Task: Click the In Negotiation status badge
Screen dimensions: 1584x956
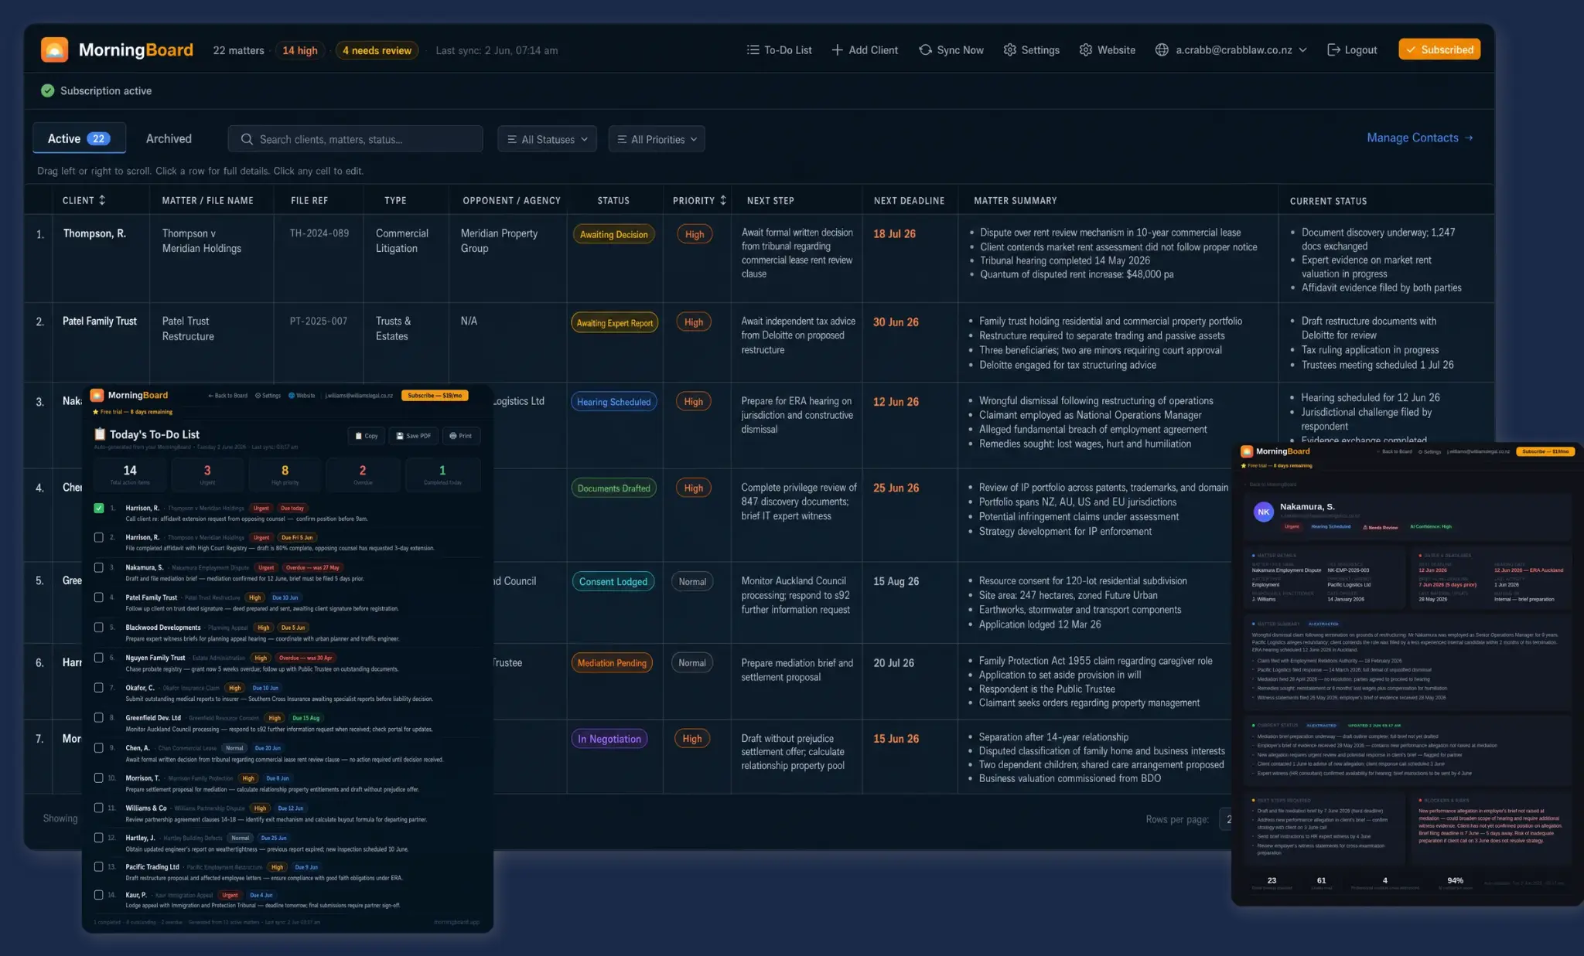Action: 609,739
